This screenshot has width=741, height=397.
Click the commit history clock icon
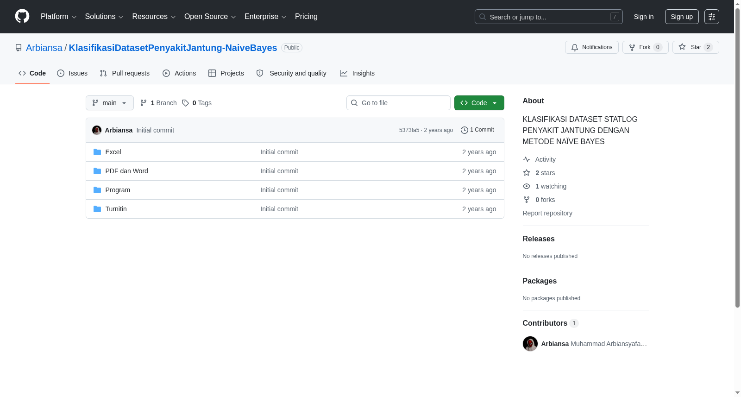tap(465, 130)
